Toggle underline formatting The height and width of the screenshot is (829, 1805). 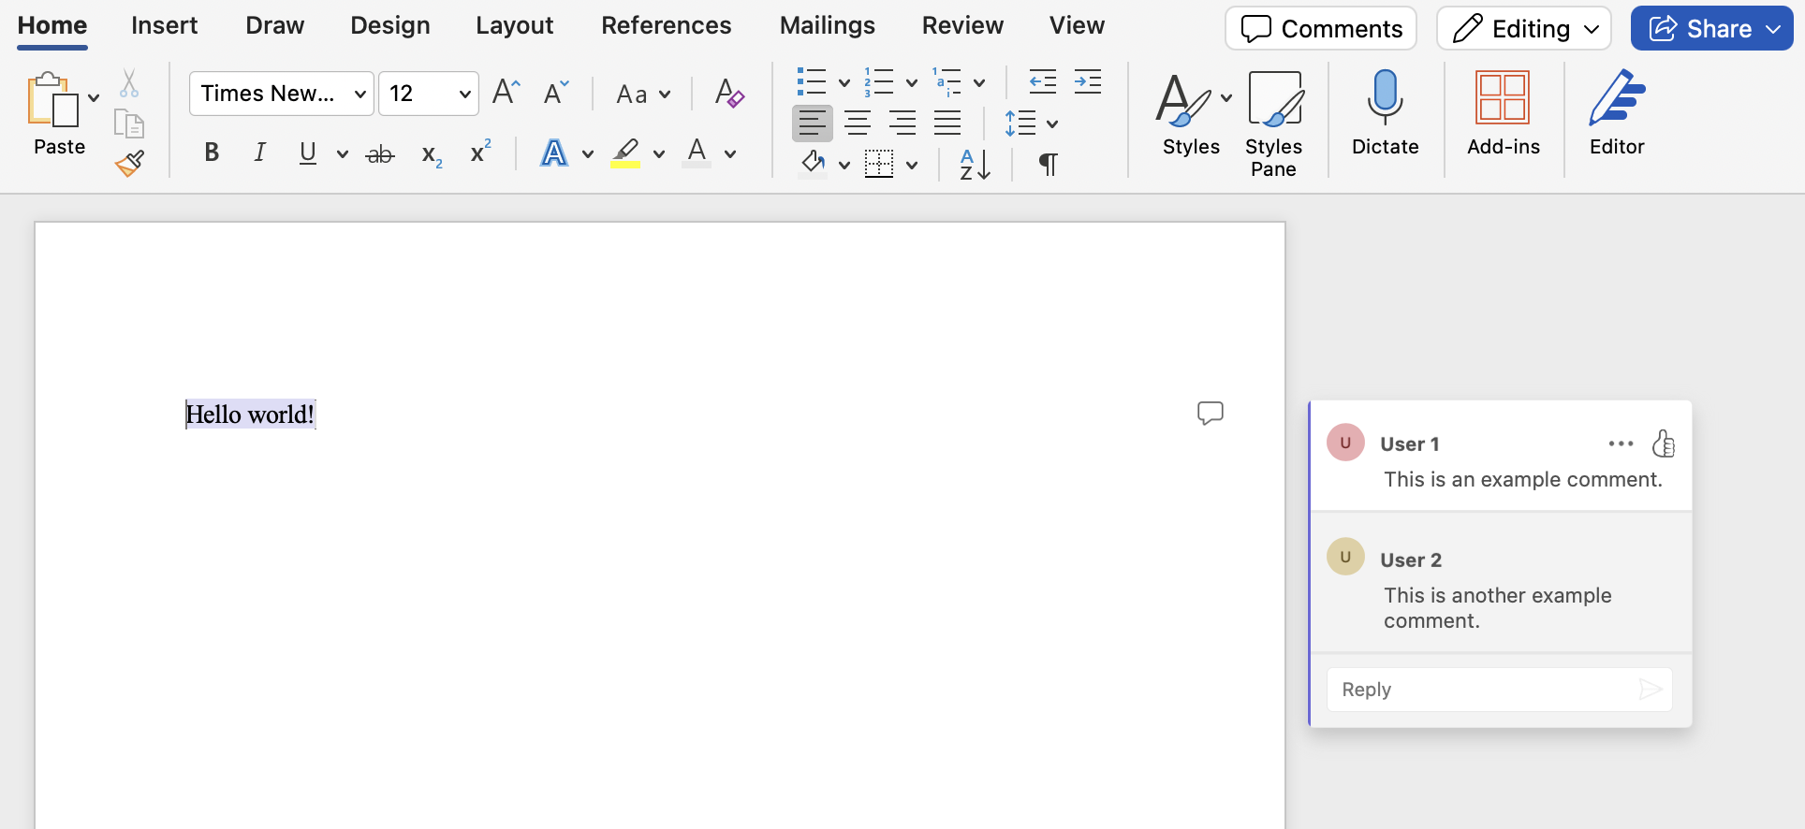pyautogui.click(x=308, y=153)
